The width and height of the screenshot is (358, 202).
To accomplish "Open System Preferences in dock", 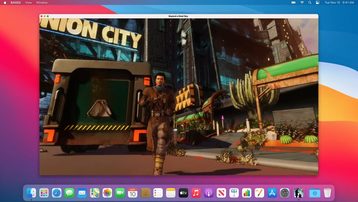I will [285, 193].
